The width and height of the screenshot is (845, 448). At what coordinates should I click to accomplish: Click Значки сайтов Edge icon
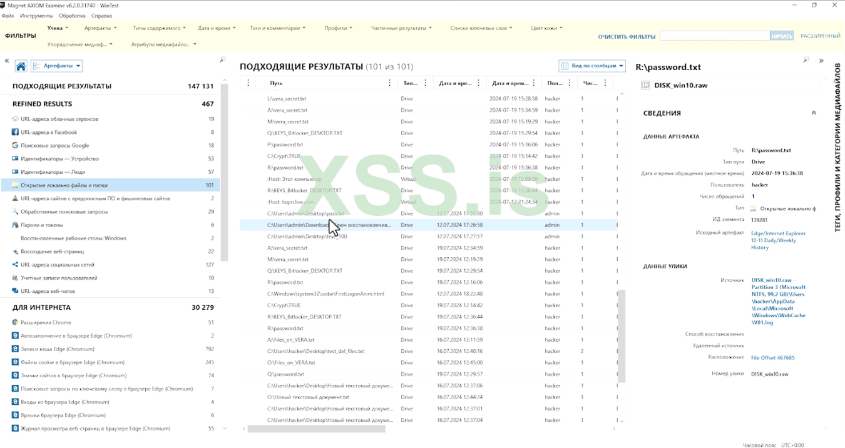[x=15, y=375]
